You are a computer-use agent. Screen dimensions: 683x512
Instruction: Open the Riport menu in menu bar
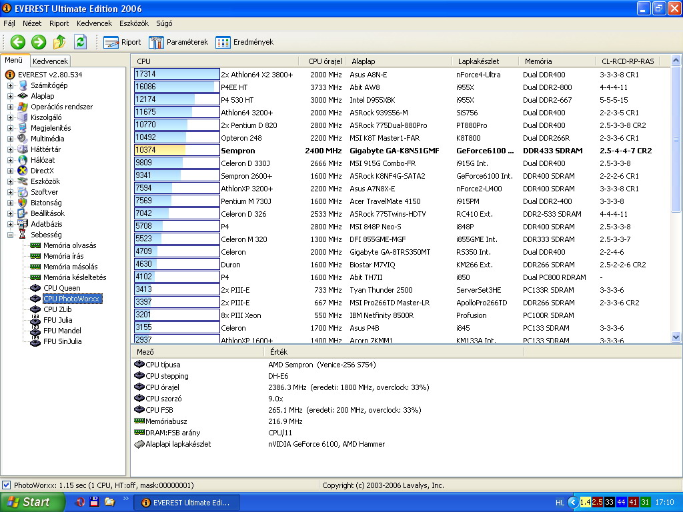(x=59, y=23)
